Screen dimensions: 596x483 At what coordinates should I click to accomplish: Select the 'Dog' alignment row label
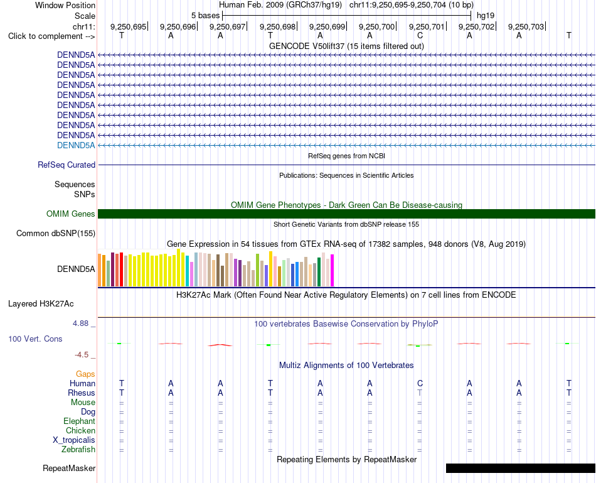[x=88, y=412]
